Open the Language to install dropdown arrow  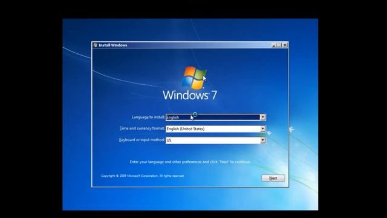coord(262,117)
